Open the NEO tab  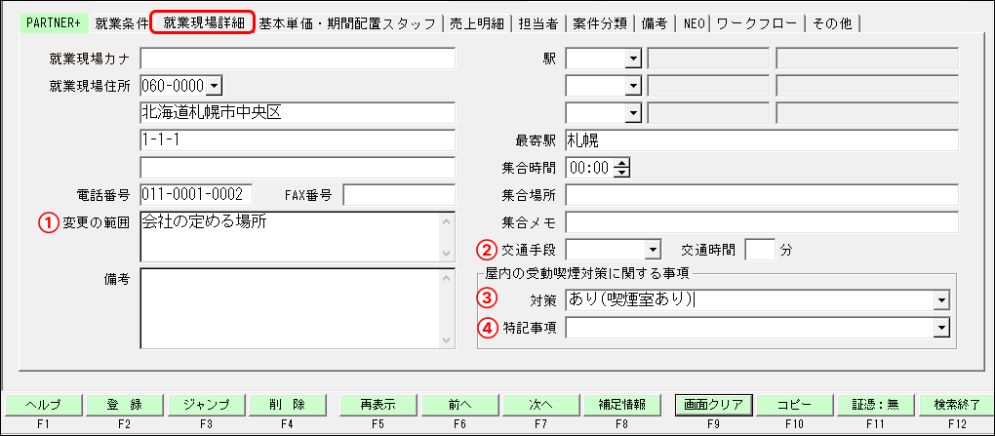point(693,23)
